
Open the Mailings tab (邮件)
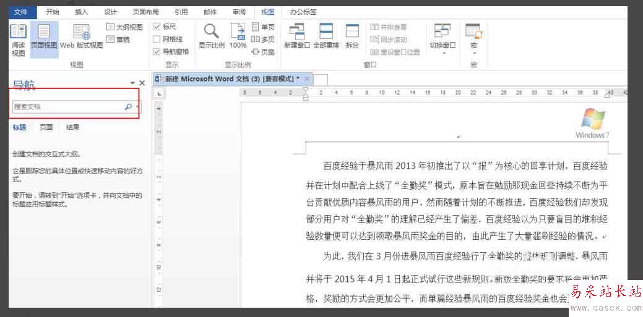coord(210,12)
